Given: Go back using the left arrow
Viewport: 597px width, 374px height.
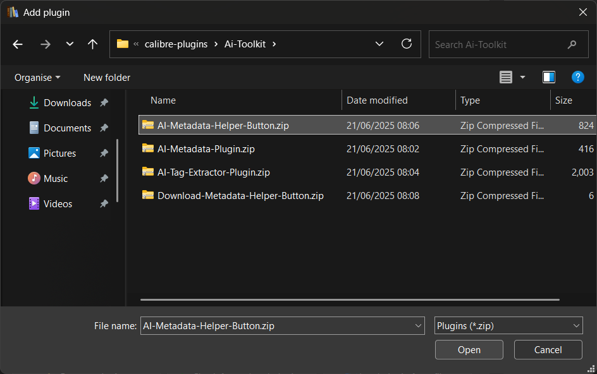Looking at the screenshot, I should pyautogui.click(x=18, y=44).
